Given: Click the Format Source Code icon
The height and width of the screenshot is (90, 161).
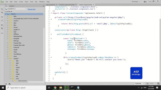Looking at the screenshot, I should (x=2, y=20).
